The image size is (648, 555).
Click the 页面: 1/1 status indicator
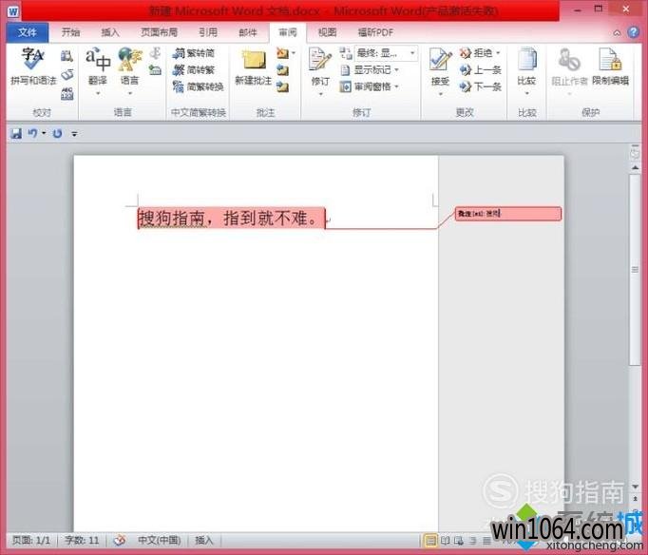coord(31,540)
